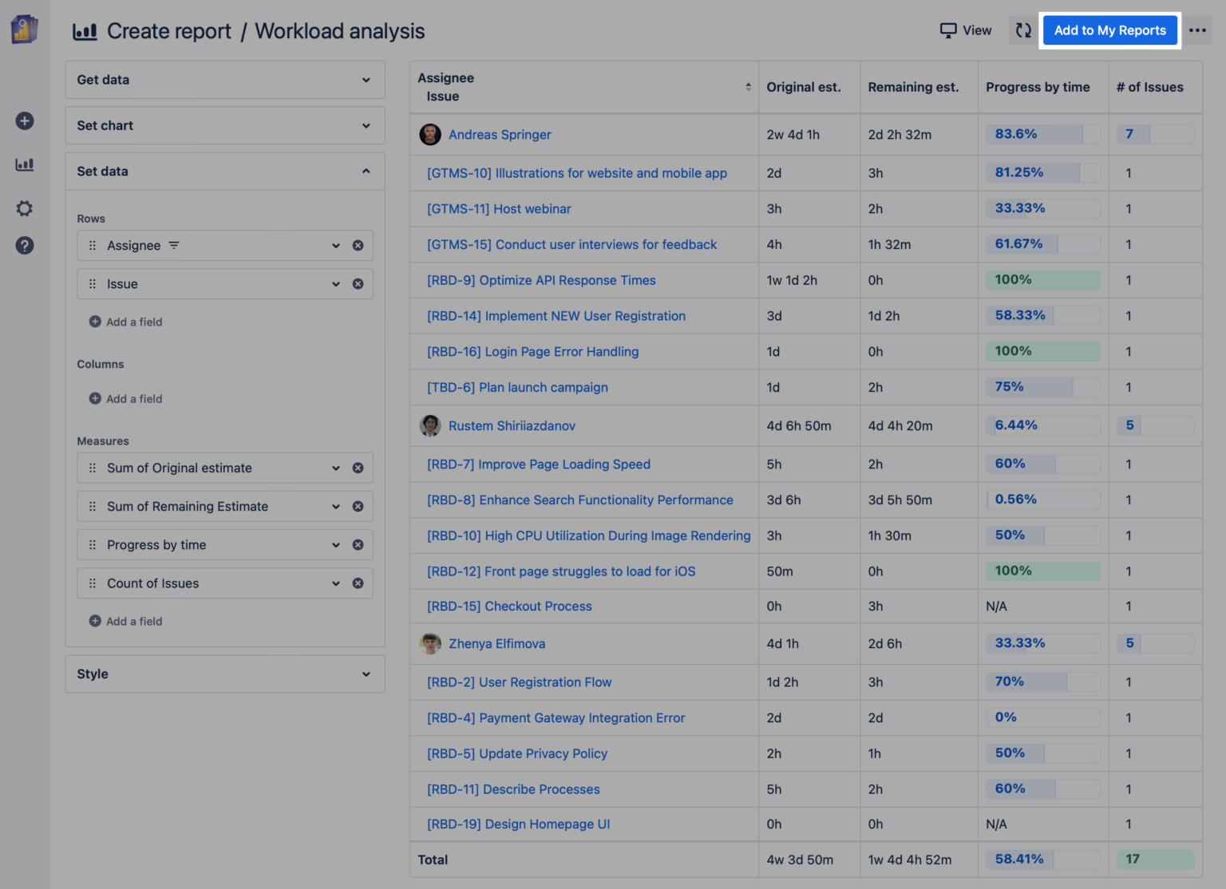Expand the Style section
The height and width of the screenshot is (889, 1226).
point(225,674)
